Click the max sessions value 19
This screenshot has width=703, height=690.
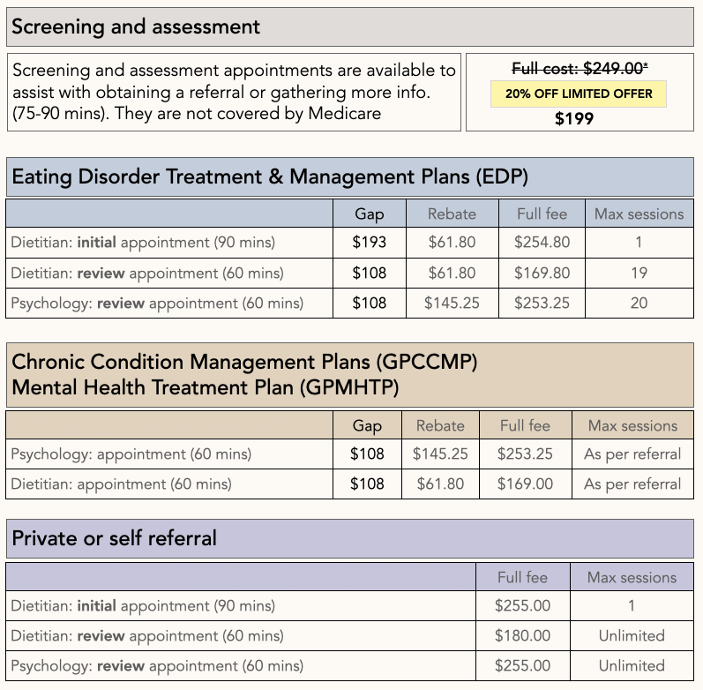(x=639, y=273)
